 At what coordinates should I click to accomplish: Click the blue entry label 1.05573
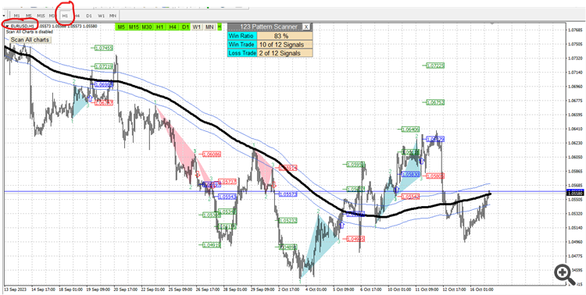(288, 194)
